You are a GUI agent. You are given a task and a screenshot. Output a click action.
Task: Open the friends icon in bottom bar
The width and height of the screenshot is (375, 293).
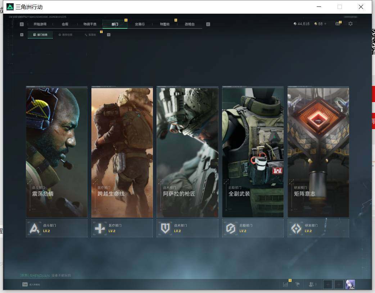[x=312, y=284]
